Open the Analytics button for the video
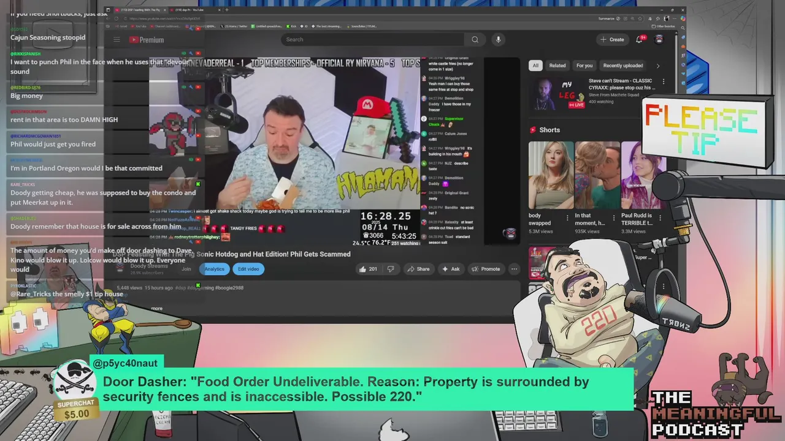The width and height of the screenshot is (785, 441). click(x=214, y=269)
